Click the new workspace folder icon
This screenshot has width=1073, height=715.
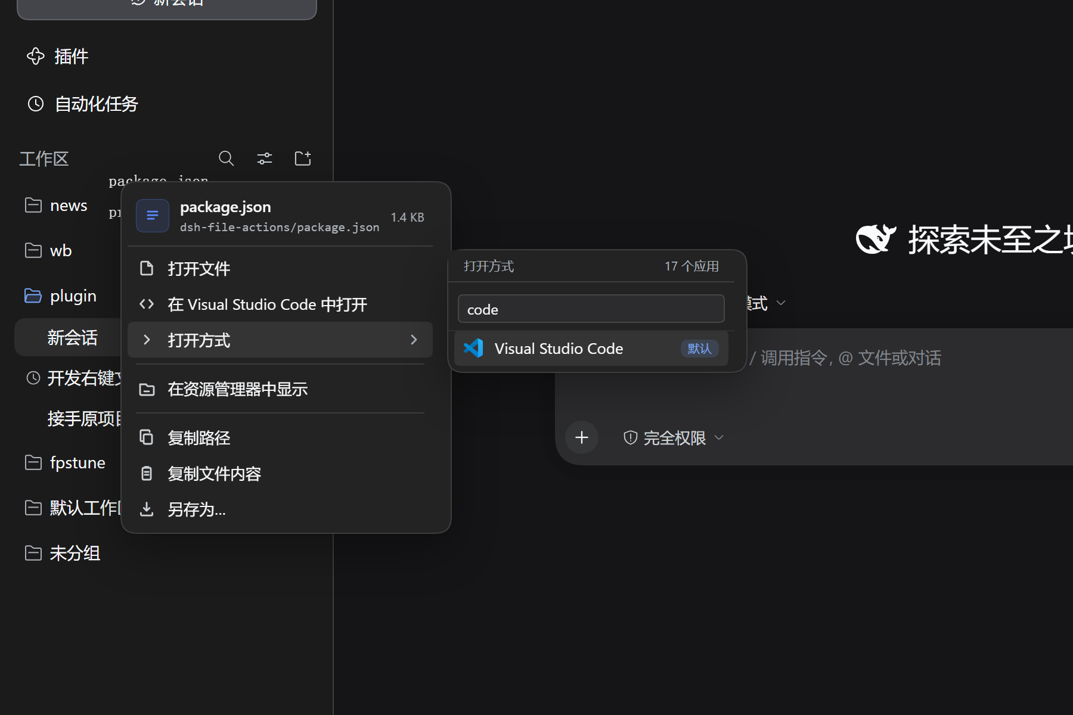pyautogui.click(x=303, y=158)
